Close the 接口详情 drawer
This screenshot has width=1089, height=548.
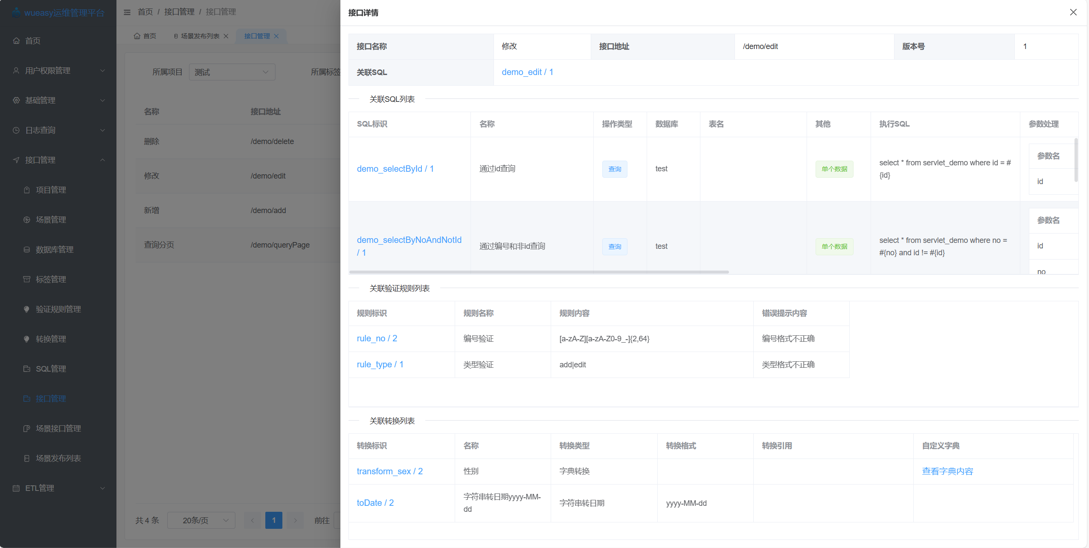point(1073,12)
